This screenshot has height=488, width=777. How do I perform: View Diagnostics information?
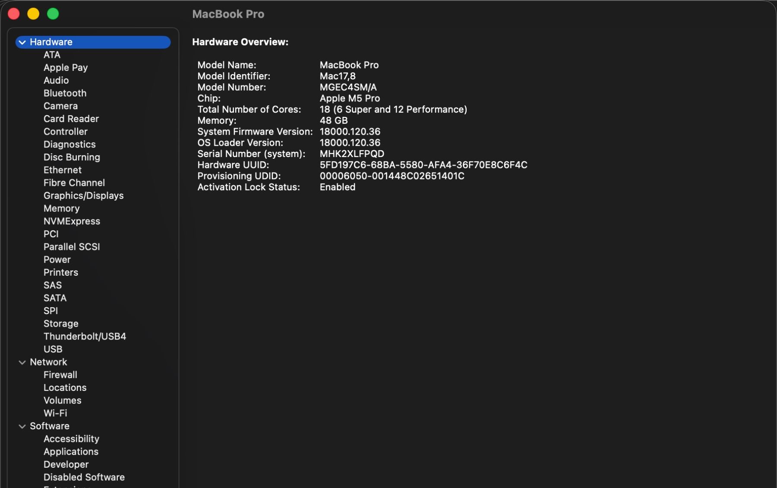(69, 145)
